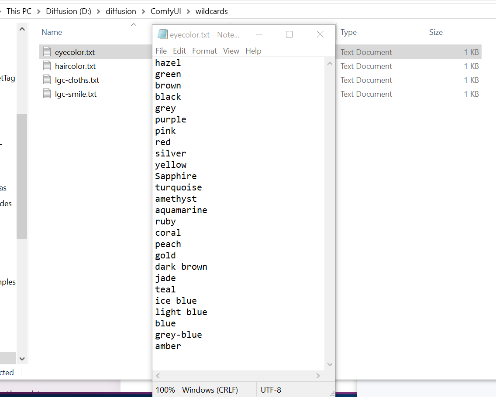496x397 pixels.
Task: Click the up arrow of Notepad's vertical scrollbar
Action: point(330,64)
